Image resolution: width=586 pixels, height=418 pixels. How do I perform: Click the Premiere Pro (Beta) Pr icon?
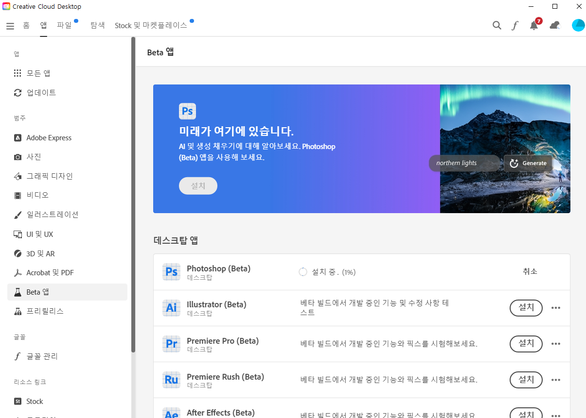tap(171, 344)
